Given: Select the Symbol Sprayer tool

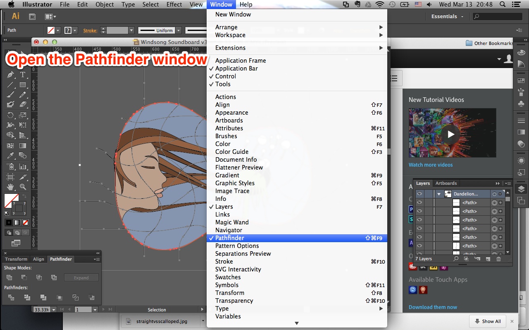Looking at the screenshot, I should tap(10, 166).
